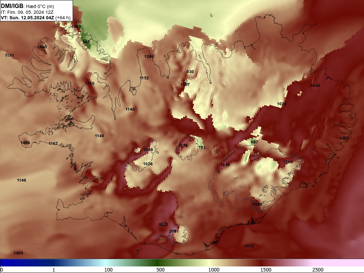The height and width of the screenshot is (273, 364).
Task: Click the 1440 value in the Westfjords
Action: 42,47
